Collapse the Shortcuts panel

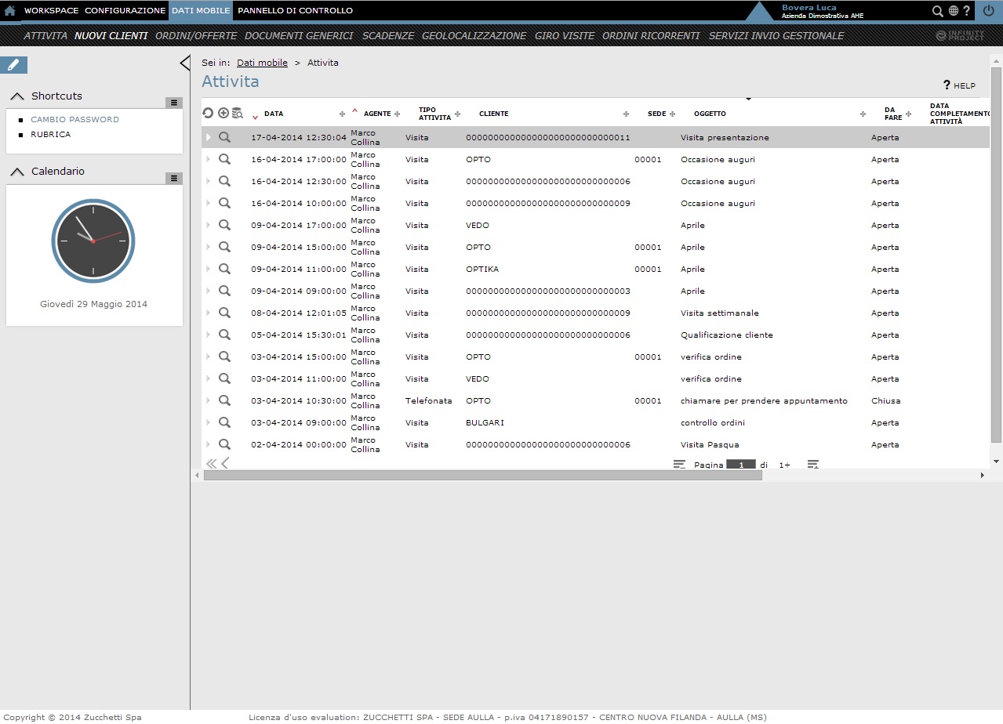(17, 96)
